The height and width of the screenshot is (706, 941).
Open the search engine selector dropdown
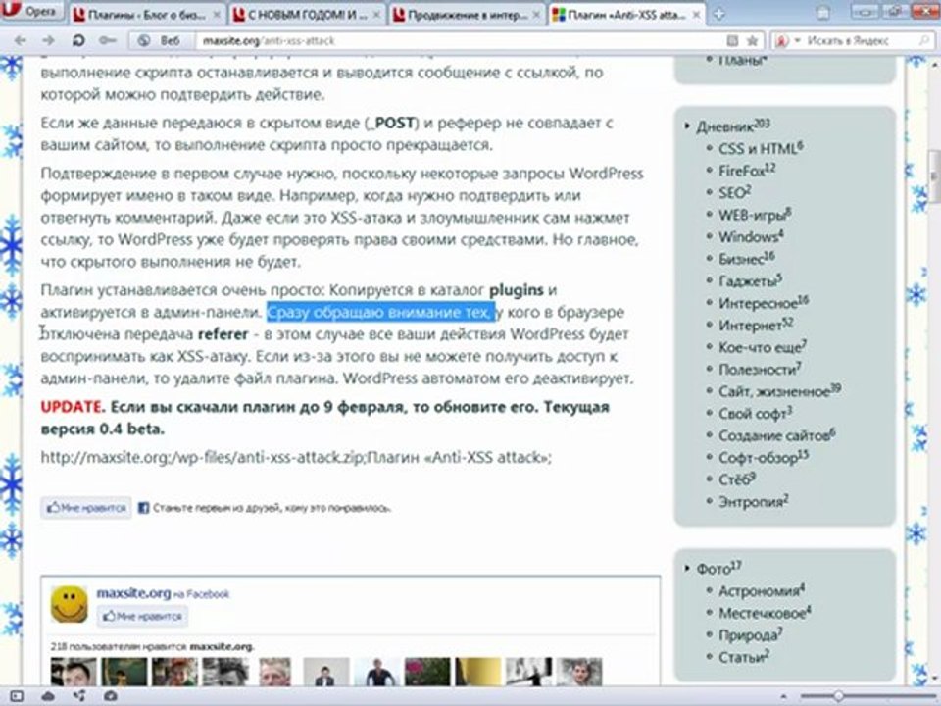click(x=786, y=41)
